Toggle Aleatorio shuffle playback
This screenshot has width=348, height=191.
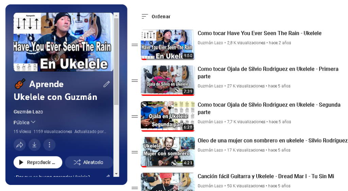point(89,162)
